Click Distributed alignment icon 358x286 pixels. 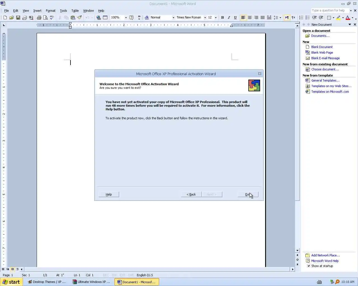pos(269,18)
